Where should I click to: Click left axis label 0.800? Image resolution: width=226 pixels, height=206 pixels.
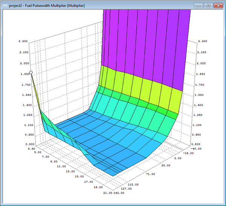[30, 144]
